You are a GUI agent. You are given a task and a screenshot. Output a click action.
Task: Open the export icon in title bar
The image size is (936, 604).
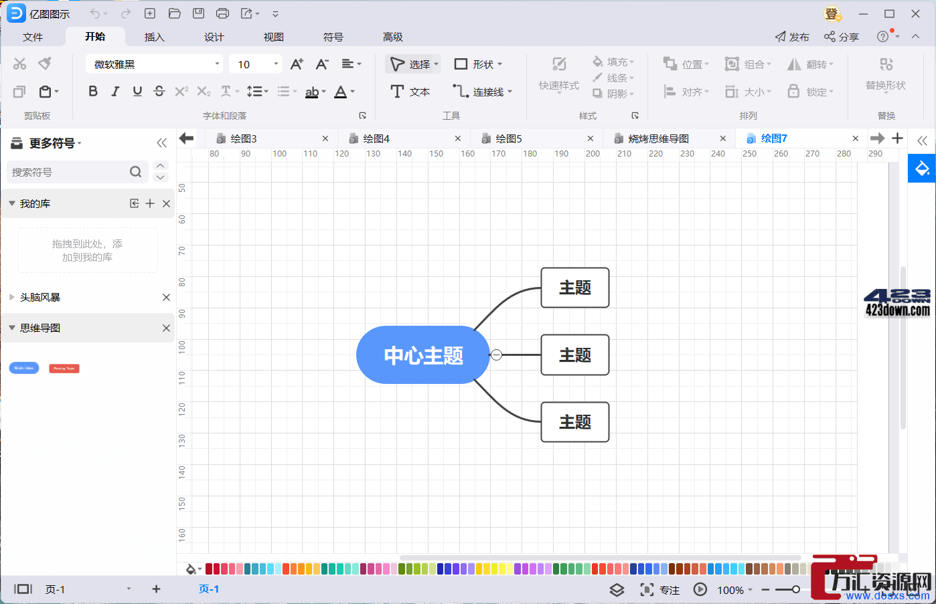pyautogui.click(x=247, y=13)
